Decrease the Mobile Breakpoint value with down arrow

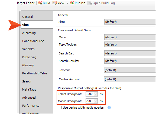click(x=96, y=102)
